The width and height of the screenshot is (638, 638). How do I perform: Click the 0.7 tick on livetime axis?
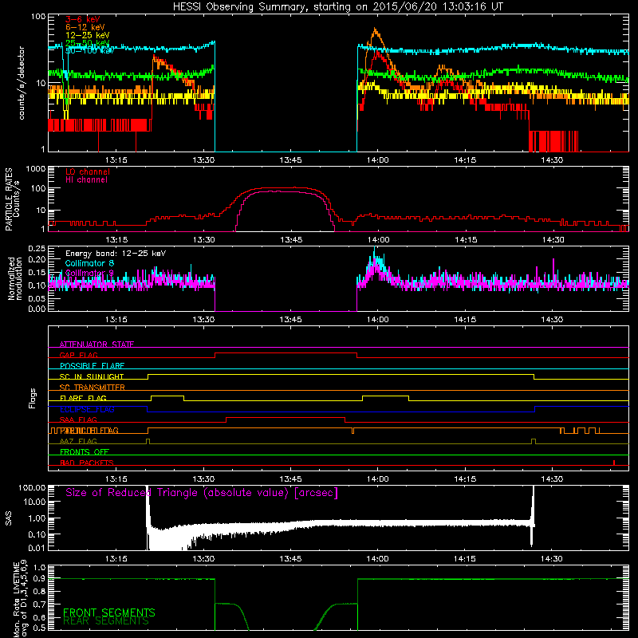click(x=39, y=605)
